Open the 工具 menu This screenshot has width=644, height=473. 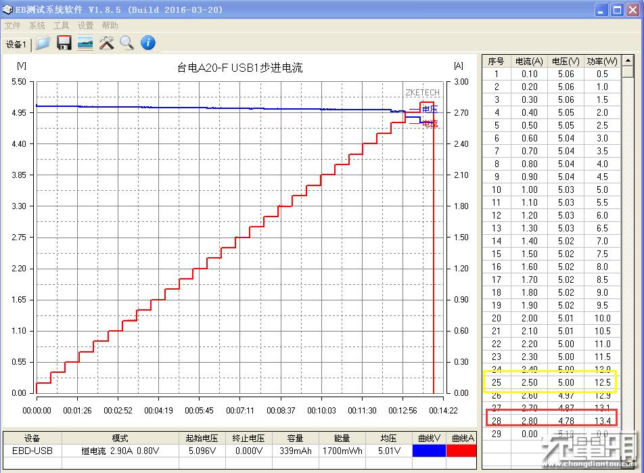(62, 26)
